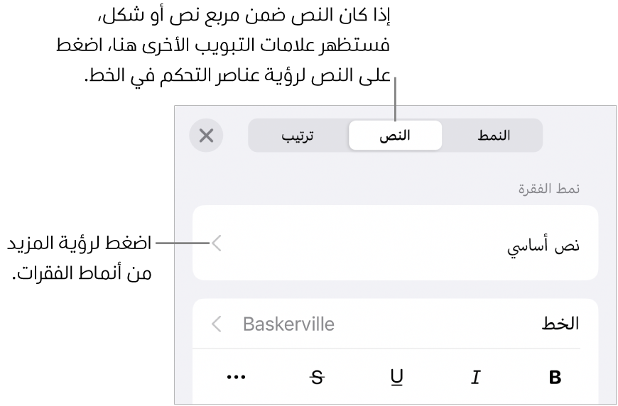Open the النمط tab
618x406 pixels.
[x=494, y=136]
